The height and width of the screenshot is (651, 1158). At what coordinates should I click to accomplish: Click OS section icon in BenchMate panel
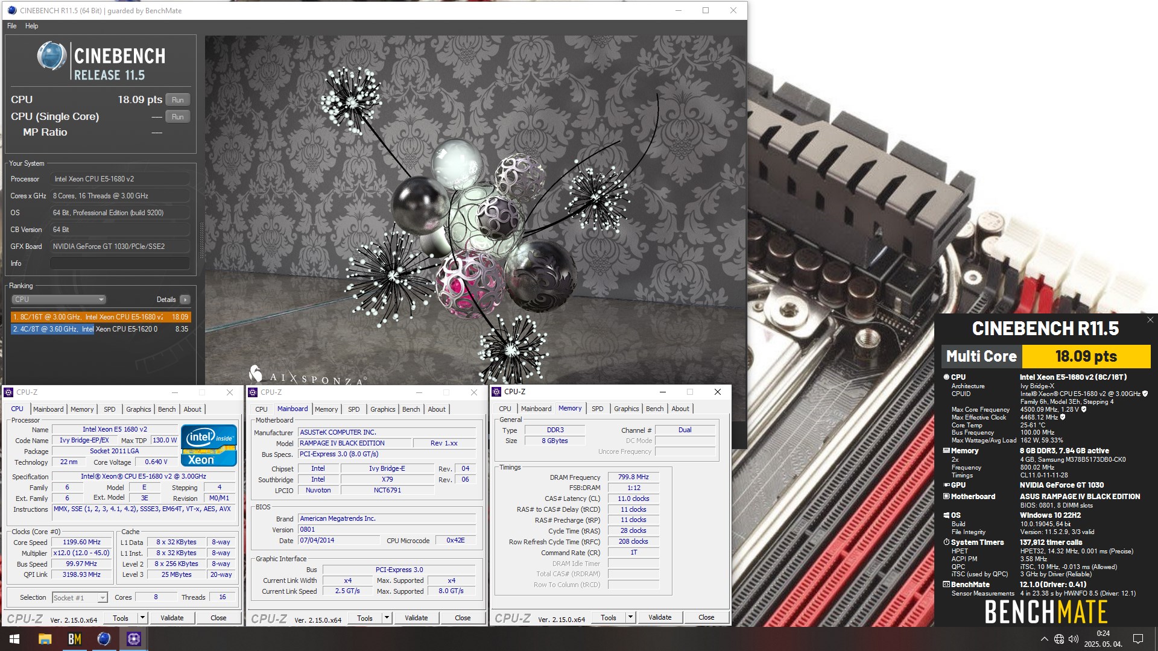[x=946, y=515]
